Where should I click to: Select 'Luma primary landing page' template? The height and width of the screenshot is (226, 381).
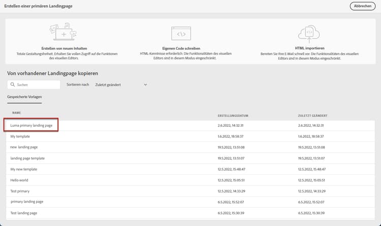tap(31, 125)
